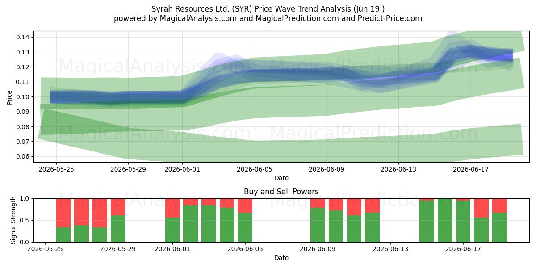This screenshot has width=536, height=268.
Task: Click the 'Price' y-axis label
Action: coord(9,97)
